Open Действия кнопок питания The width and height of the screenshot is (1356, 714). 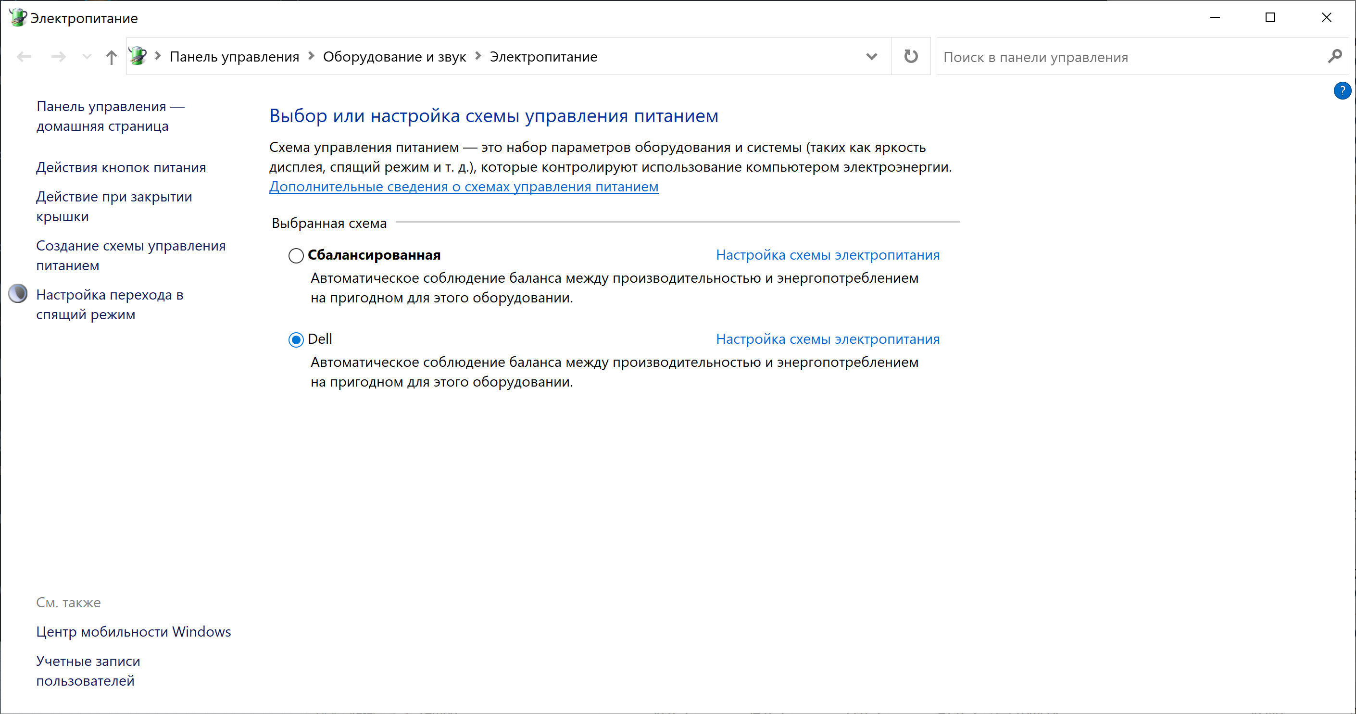click(x=121, y=167)
